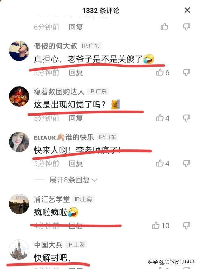199x269 pixels.
Task: Open 中国大兵 username profile link
Action: pos(49,245)
